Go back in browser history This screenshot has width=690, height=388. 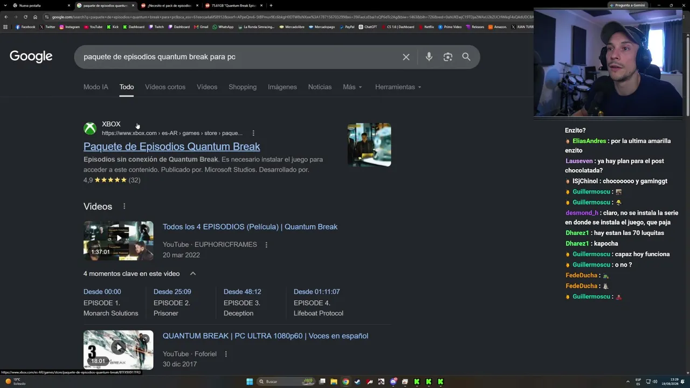6,17
